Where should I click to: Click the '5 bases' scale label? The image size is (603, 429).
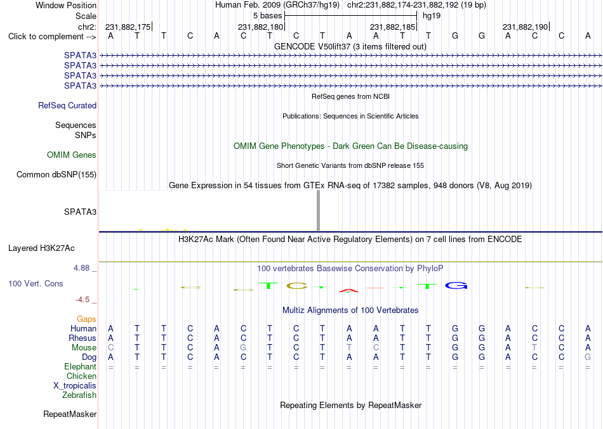[x=268, y=16]
